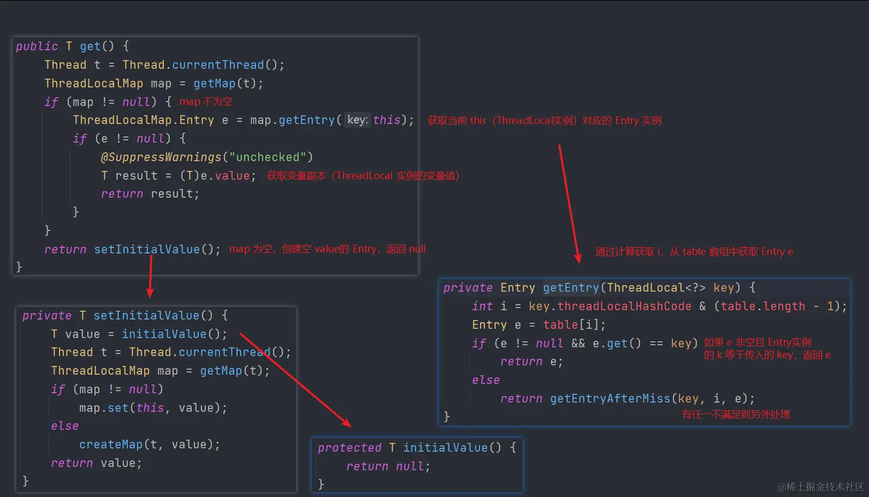Click 'return setInitialValue();' in get method
Viewport: 869px width, 497px height.
pyautogui.click(x=133, y=250)
